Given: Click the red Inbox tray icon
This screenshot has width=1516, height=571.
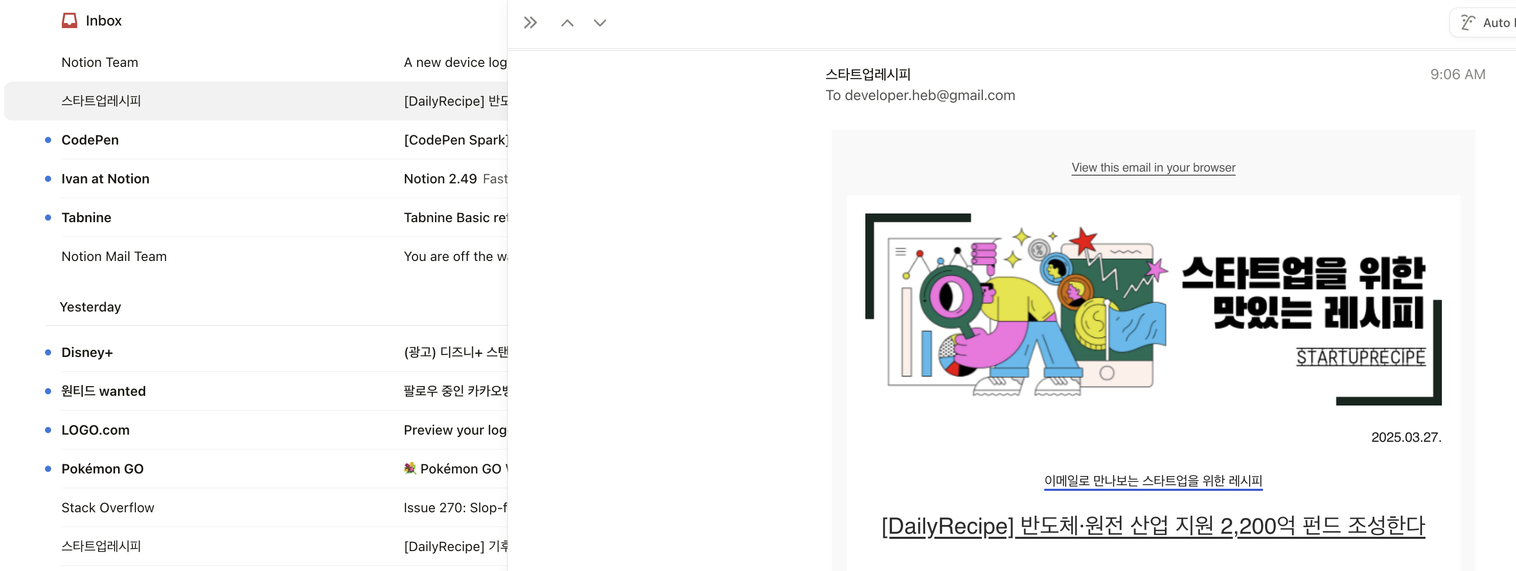Looking at the screenshot, I should [x=70, y=20].
